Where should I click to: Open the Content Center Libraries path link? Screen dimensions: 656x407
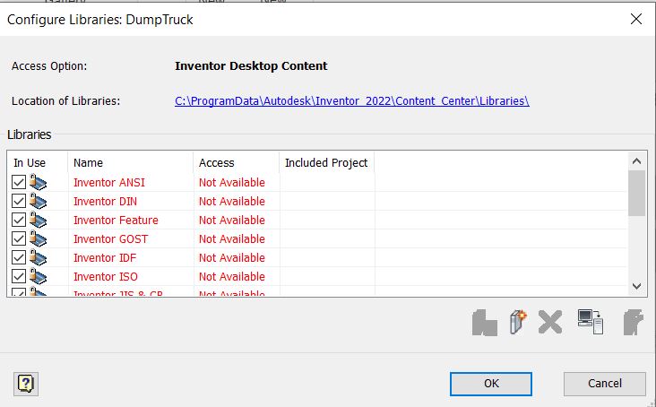point(352,101)
